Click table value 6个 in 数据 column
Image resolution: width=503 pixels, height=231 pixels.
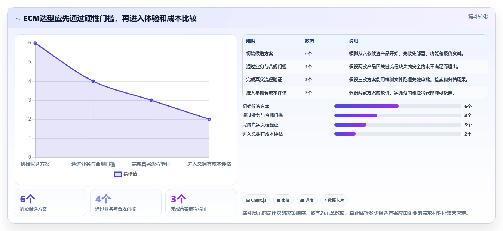click(x=309, y=54)
